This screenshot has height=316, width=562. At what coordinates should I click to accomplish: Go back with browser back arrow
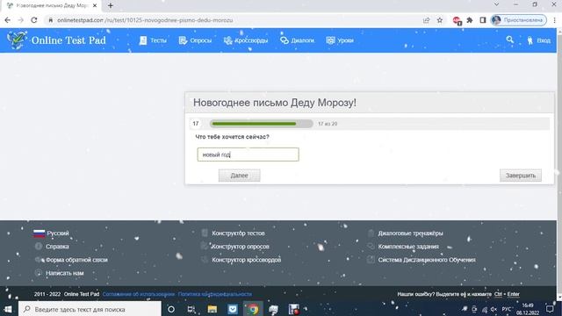pyautogui.click(x=8, y=20)
